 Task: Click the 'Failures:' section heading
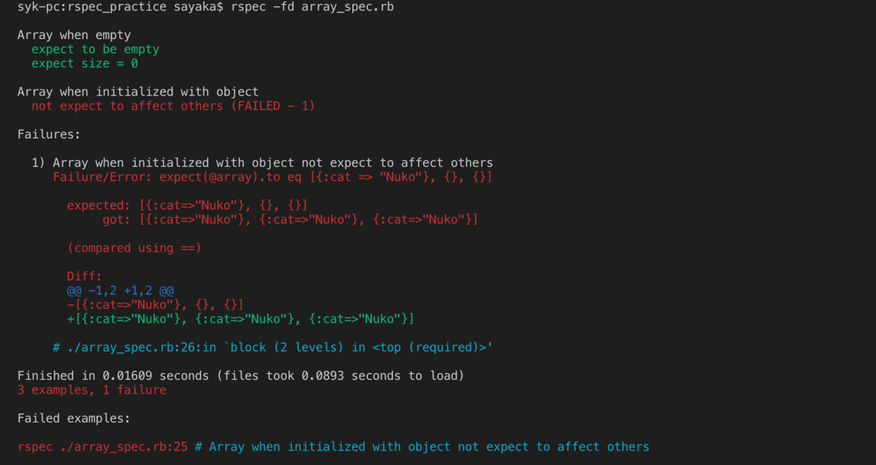[49, 134]
